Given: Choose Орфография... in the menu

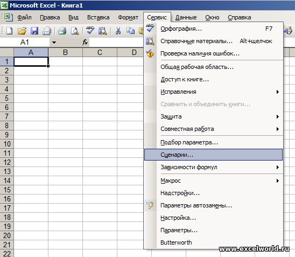Looking at the screenshot, I should [214, 29].
